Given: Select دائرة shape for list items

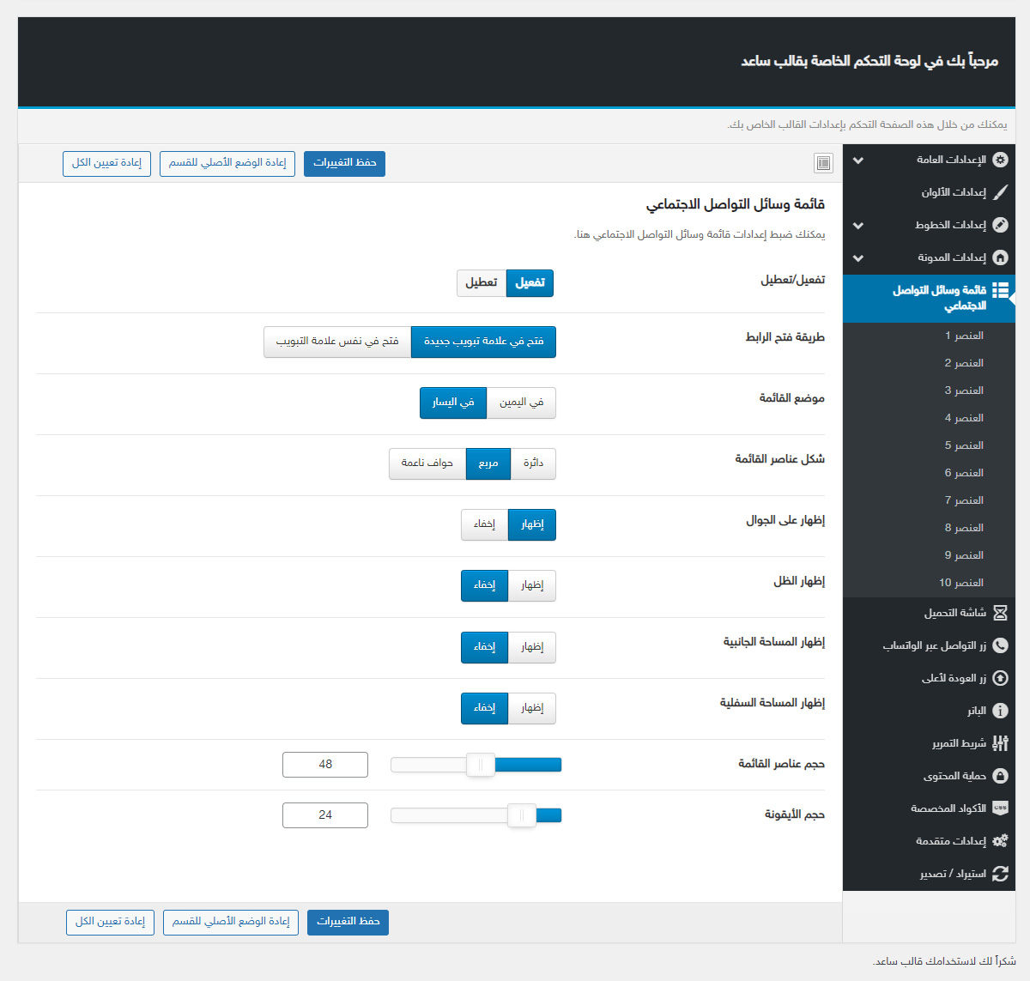Looking at the screenshot, I should [533, 463].
